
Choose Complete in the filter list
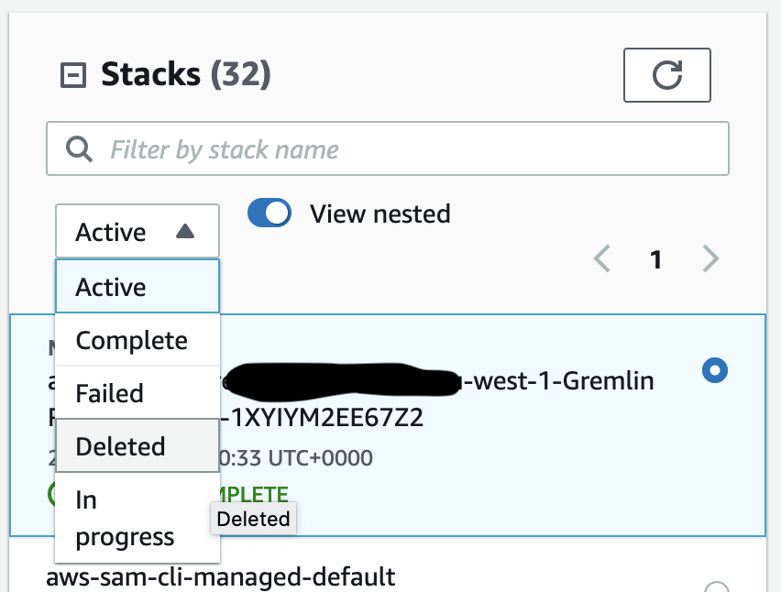click(137, 341)
